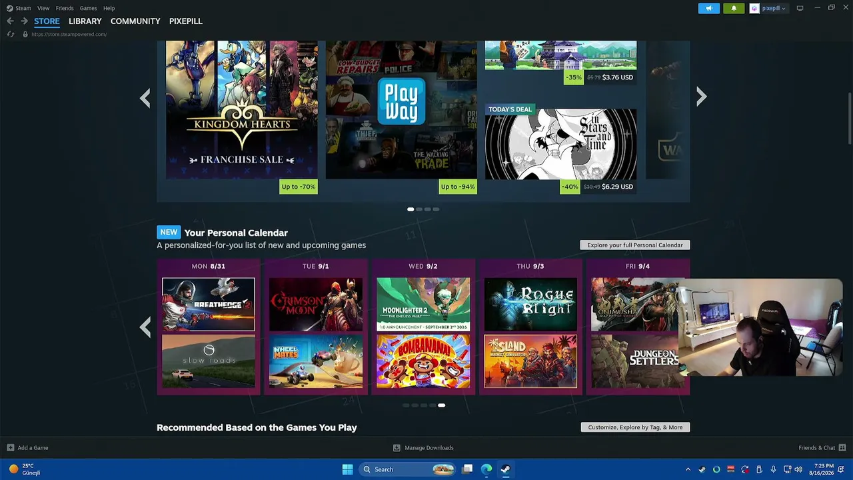Go forward using the navigation arrow

(x=25, y=21)
